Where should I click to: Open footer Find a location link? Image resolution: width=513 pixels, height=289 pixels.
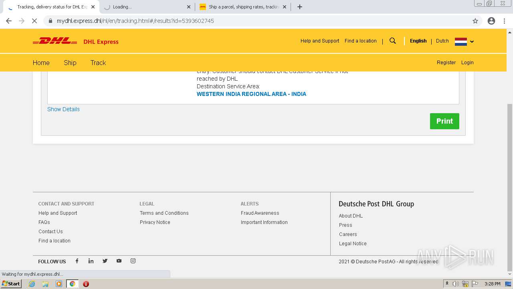[x=55, y=241]
